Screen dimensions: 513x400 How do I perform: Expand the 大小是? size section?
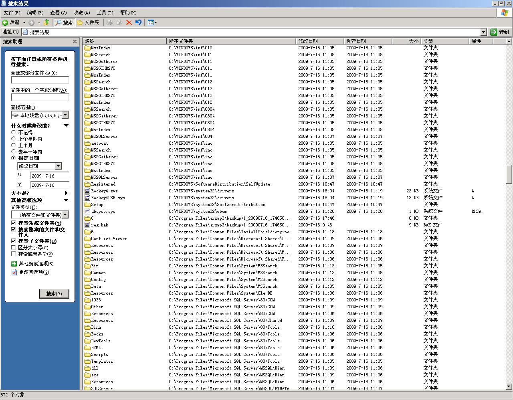pos(66,193)
